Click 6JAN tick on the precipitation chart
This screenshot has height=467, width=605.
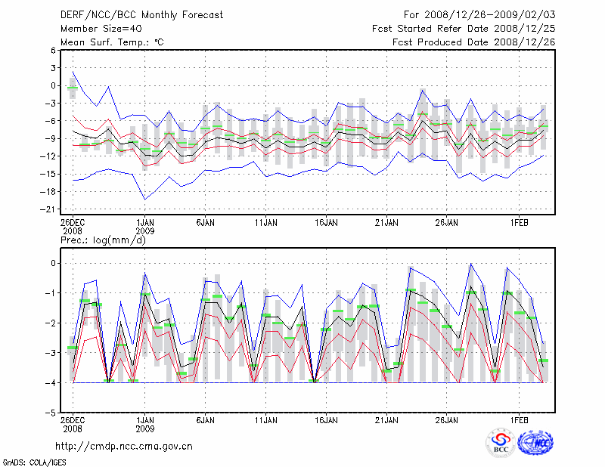pyautogui.click(x=205, y=420)
